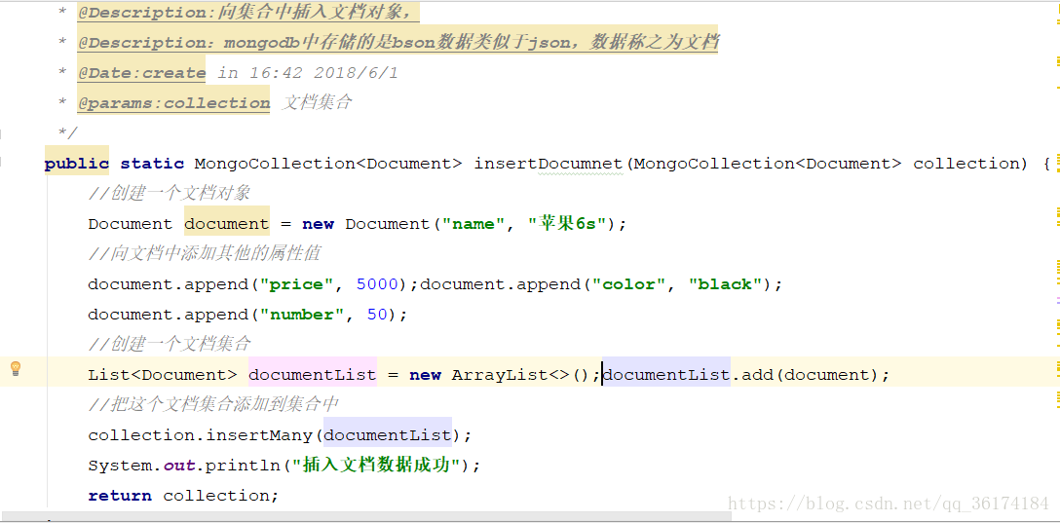The image size is (1060, 523).
Task: Click the highlighted document variable declaration
Action: [x=226, y=224]
